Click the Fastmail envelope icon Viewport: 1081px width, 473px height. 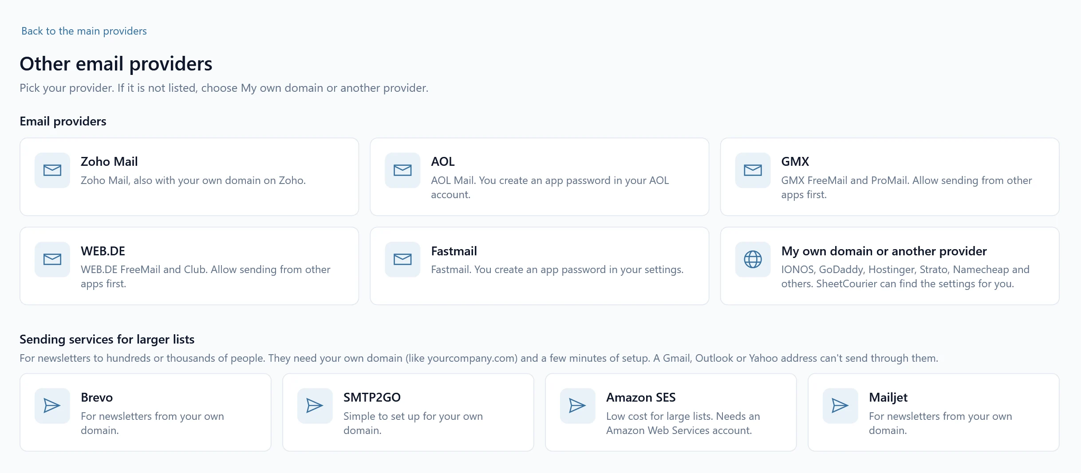pyautogui.click(x=402, y=259)
